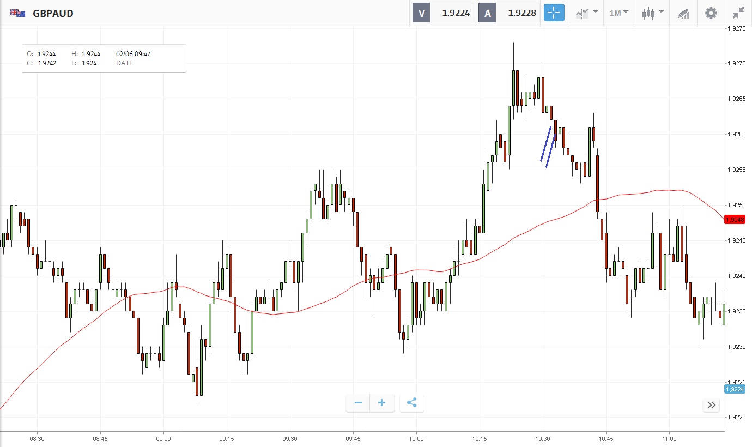
Task: Click the GBPAUD symbol title
Action: tap(53, 13)
